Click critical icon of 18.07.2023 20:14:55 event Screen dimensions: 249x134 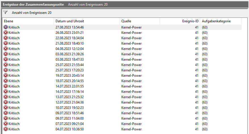(x=6, y=81)
